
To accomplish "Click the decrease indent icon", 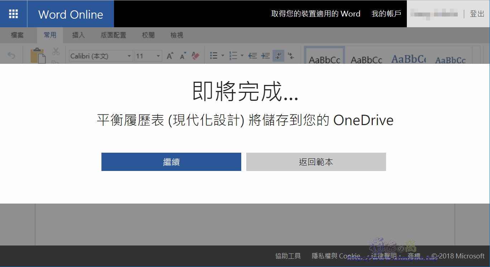I will point(253,56).
